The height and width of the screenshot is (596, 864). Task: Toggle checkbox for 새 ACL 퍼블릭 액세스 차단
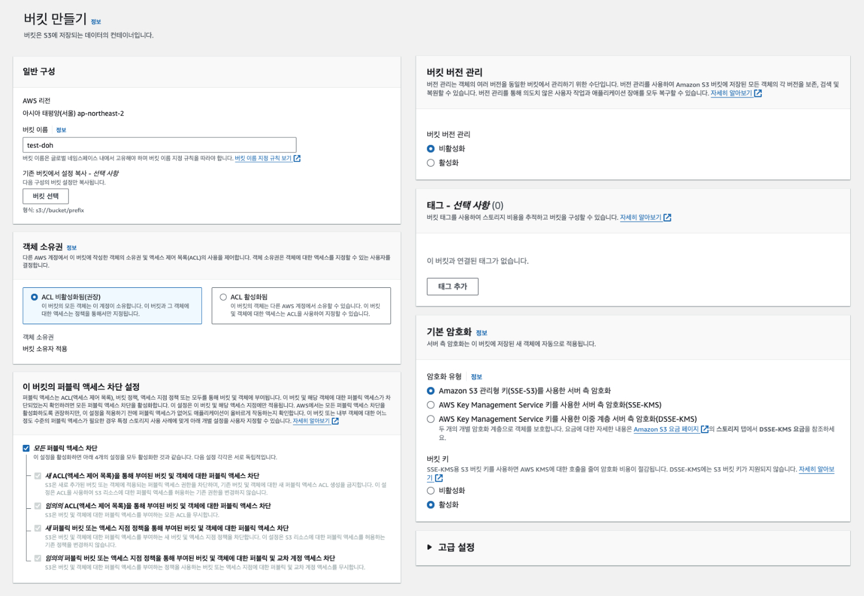tap(38, 476)
